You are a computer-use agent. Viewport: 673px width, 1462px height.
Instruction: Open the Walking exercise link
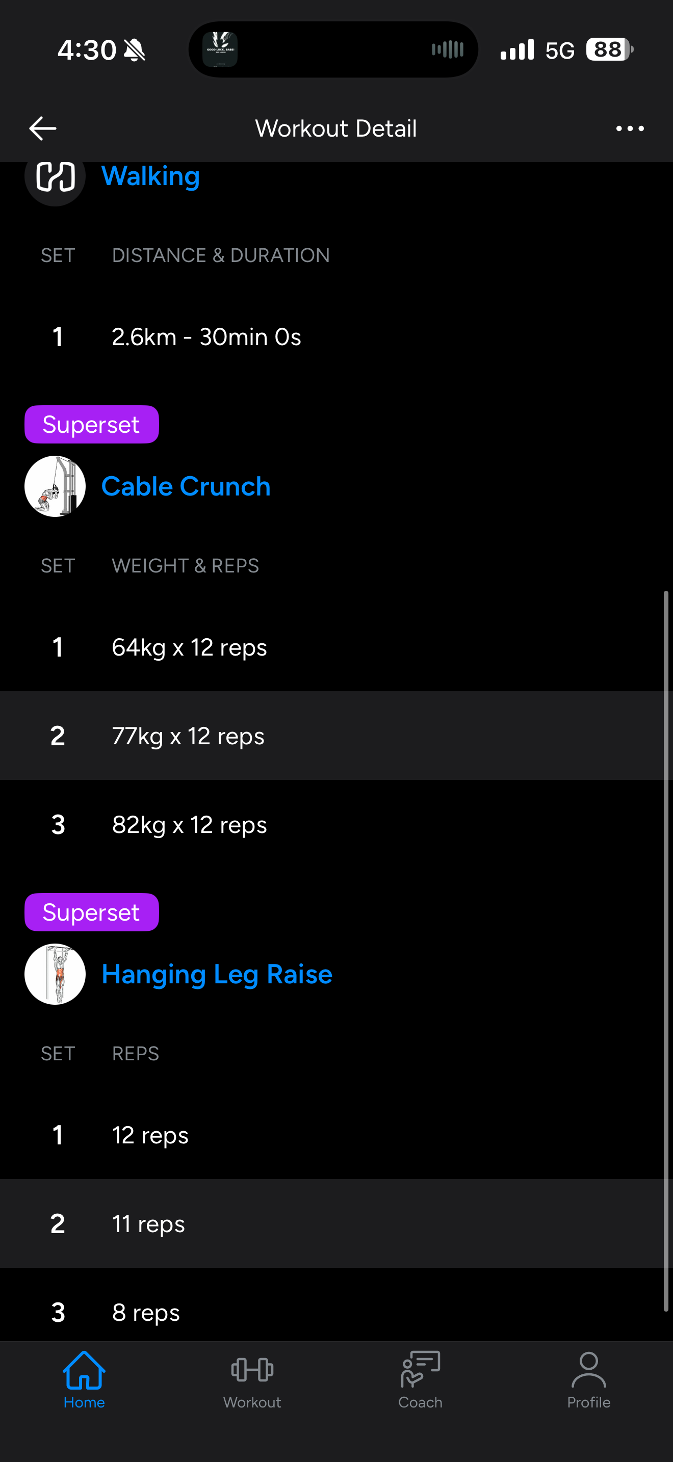[x=150, y=176]
